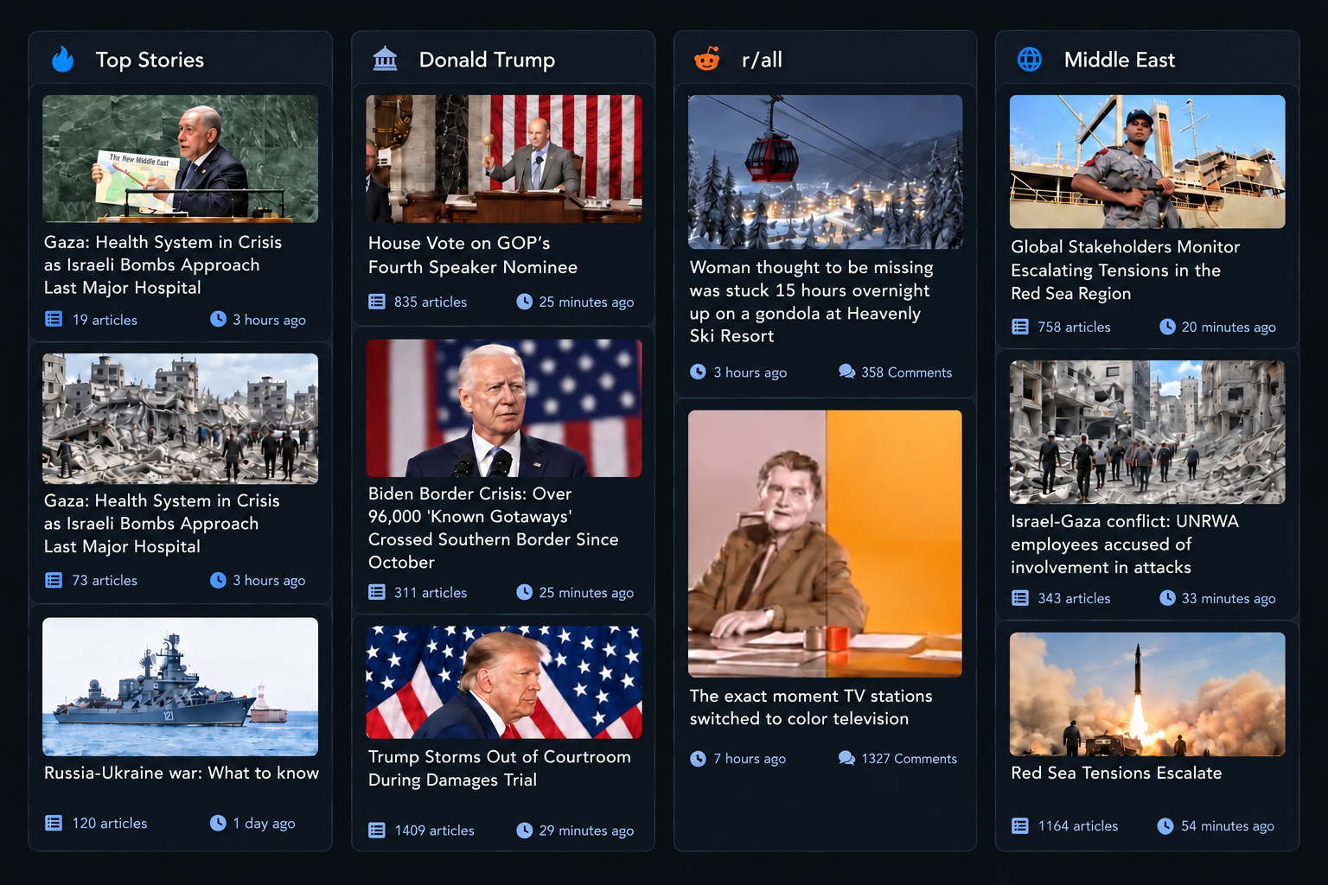
Task: Open the comment bubble icon beside "1327 Comments"
Action: pyautogui.click(x=846, y=758)
